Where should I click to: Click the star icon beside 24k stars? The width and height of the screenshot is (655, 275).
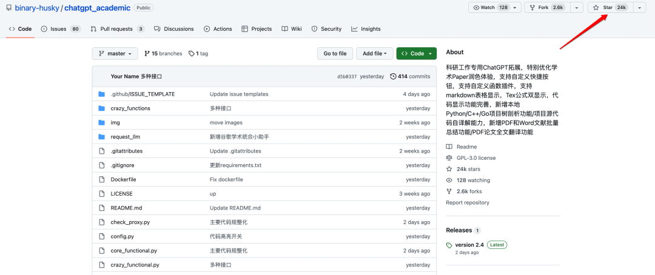tap(449, 169)
